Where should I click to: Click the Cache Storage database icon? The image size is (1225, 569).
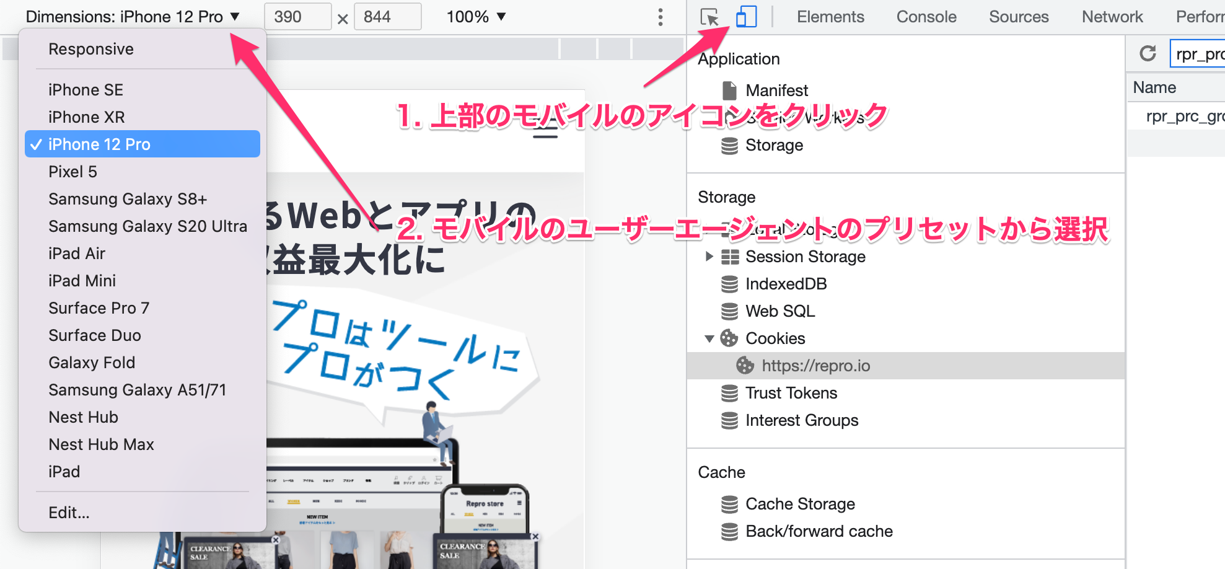click(729, 504)
